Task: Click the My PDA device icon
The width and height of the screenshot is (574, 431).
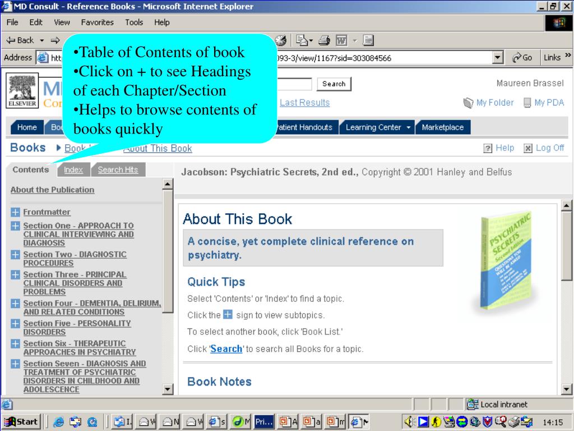Action: (527, 103)
